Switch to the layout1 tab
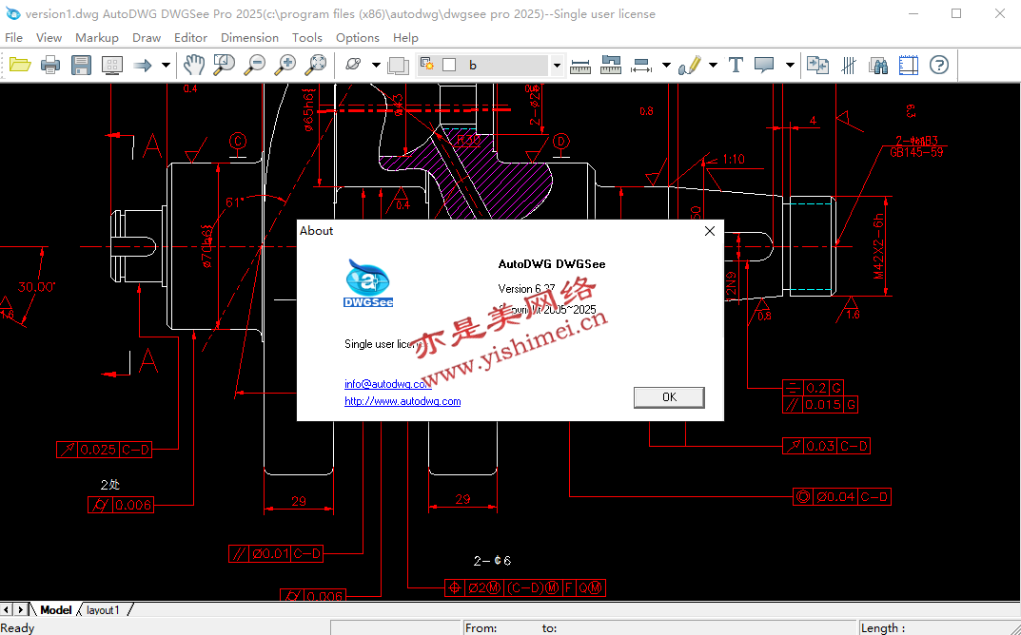Screen dimensions: 1021x635 pyautogui.click(x=104, y=609)
